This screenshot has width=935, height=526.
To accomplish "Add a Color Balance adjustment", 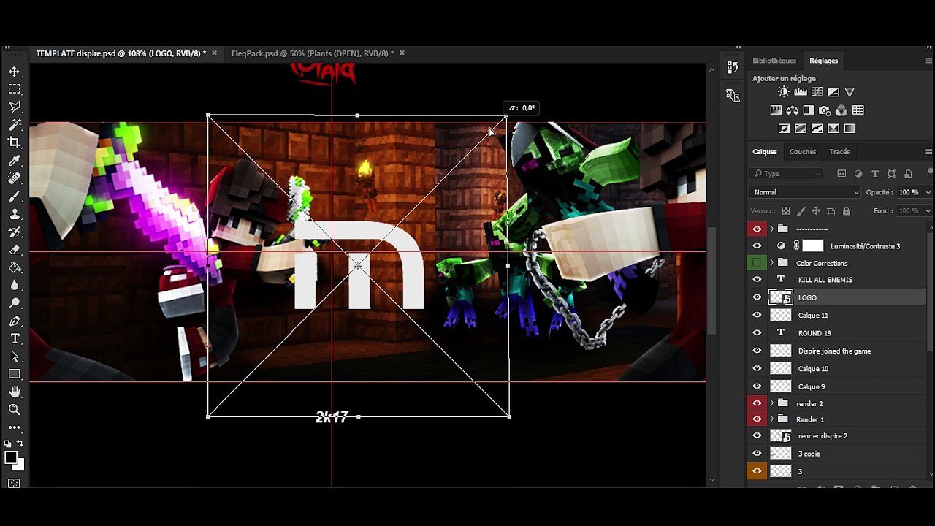I will 793,110.
